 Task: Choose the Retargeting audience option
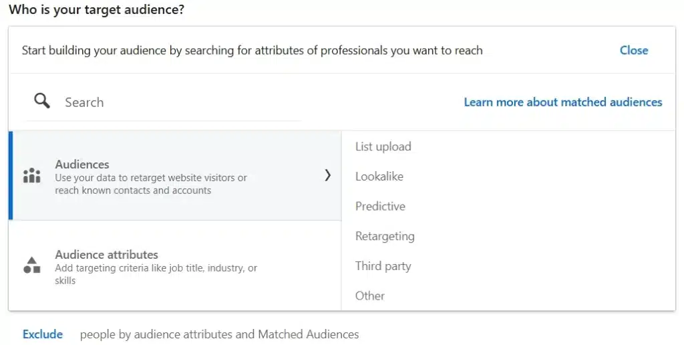click(x=385, y=236)
